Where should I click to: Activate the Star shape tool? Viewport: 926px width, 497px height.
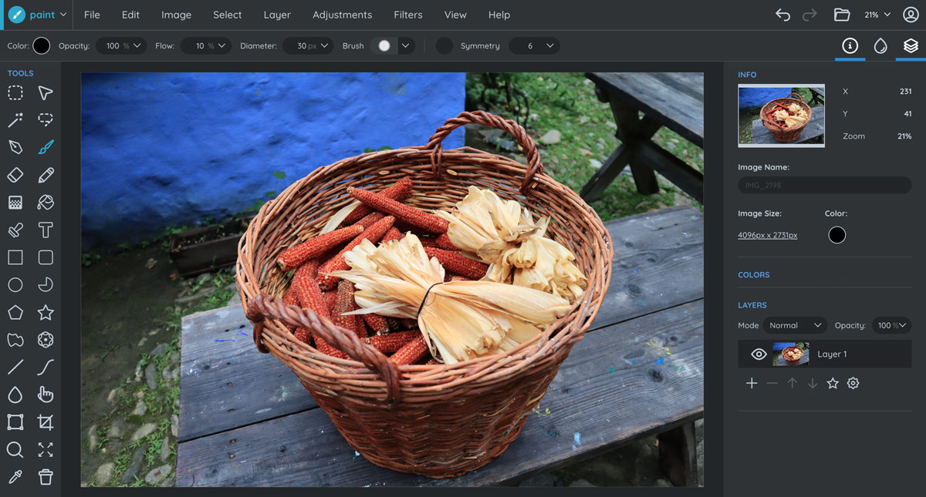(x=46, y=312)
